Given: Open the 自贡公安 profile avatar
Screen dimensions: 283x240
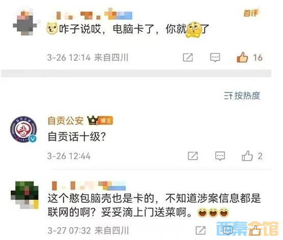Looking at the screenshot, I should (23, 129).
